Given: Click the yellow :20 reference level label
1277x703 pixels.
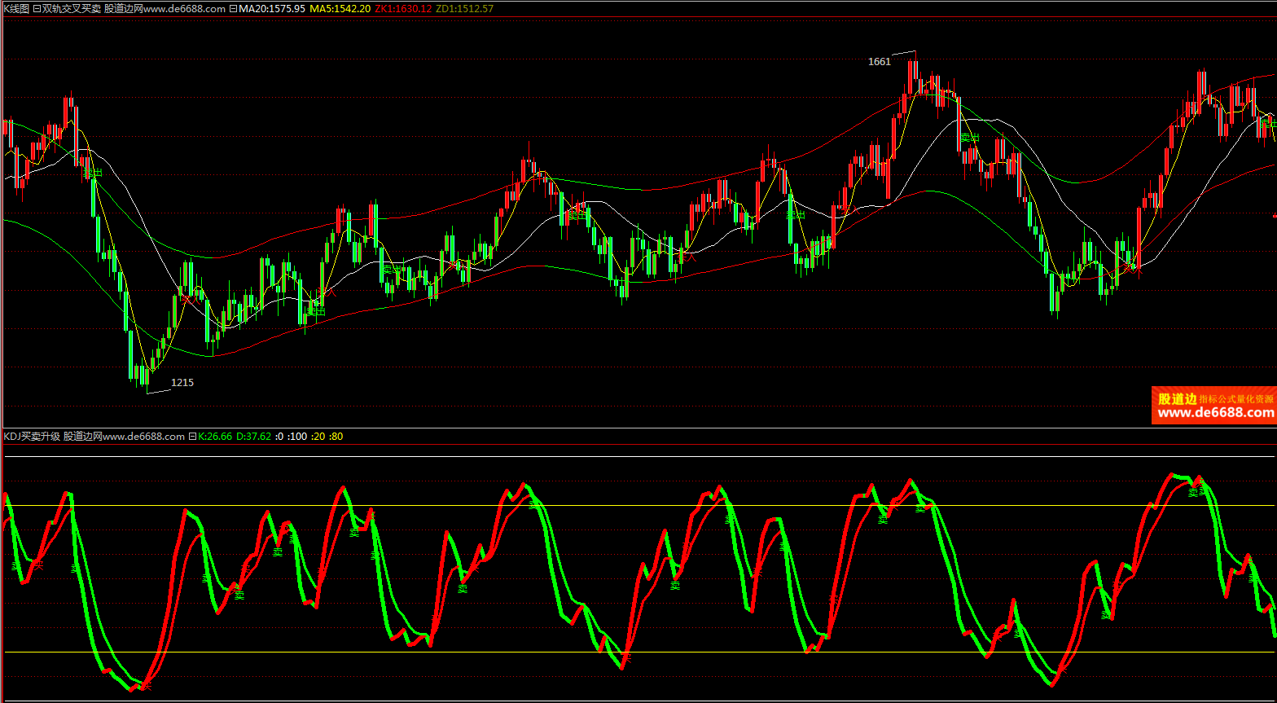Looking at the screenshot, I should [318, 437].
